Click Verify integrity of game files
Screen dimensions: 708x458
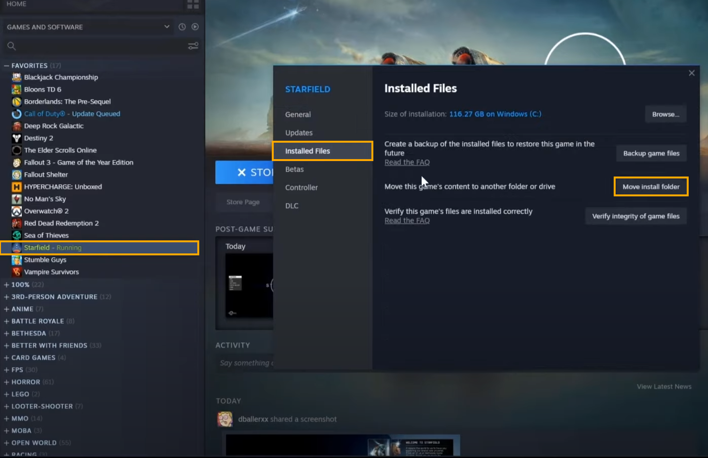point(636,216)
